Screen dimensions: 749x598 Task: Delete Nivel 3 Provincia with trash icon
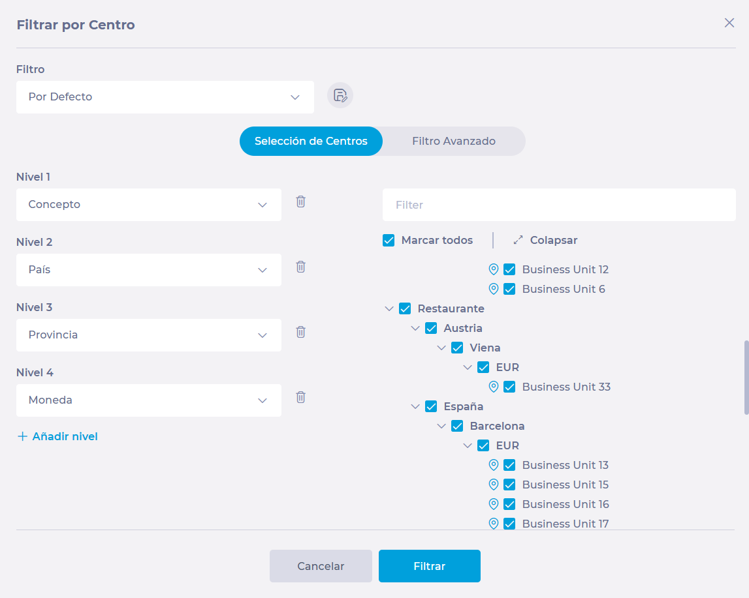[x=300, y=333]
